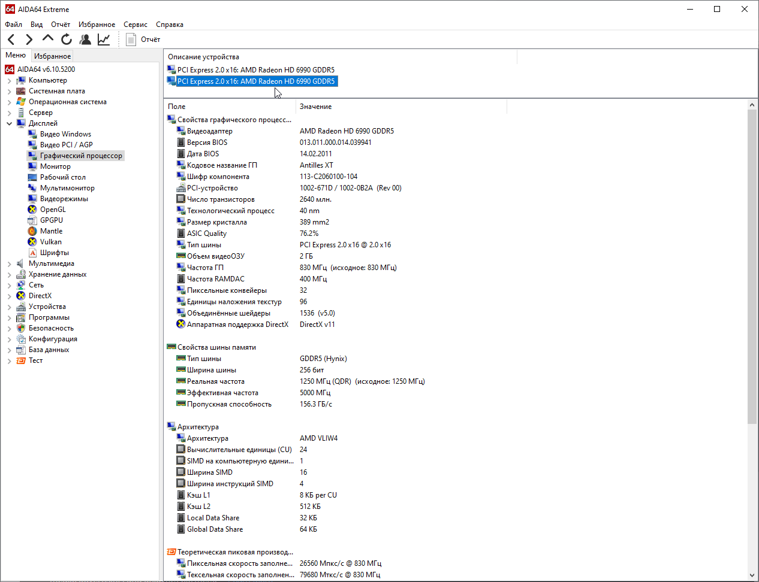
Task: Open the user profile toolbar icon
Action: pos(85,40)
